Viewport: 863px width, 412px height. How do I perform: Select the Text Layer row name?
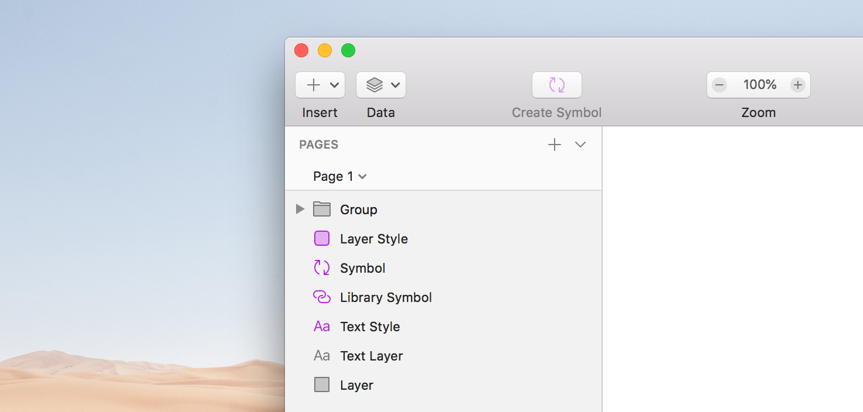point(371,356)
